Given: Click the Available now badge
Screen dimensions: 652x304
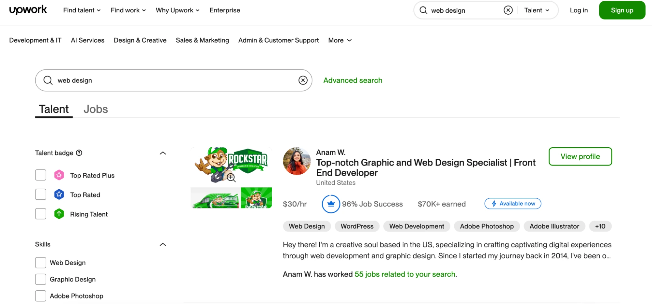Looking at the screenshot, I should point(513,204).
